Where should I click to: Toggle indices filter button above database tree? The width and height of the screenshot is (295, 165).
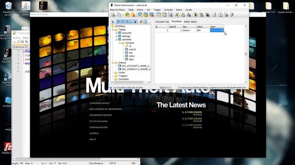[123, 22]
